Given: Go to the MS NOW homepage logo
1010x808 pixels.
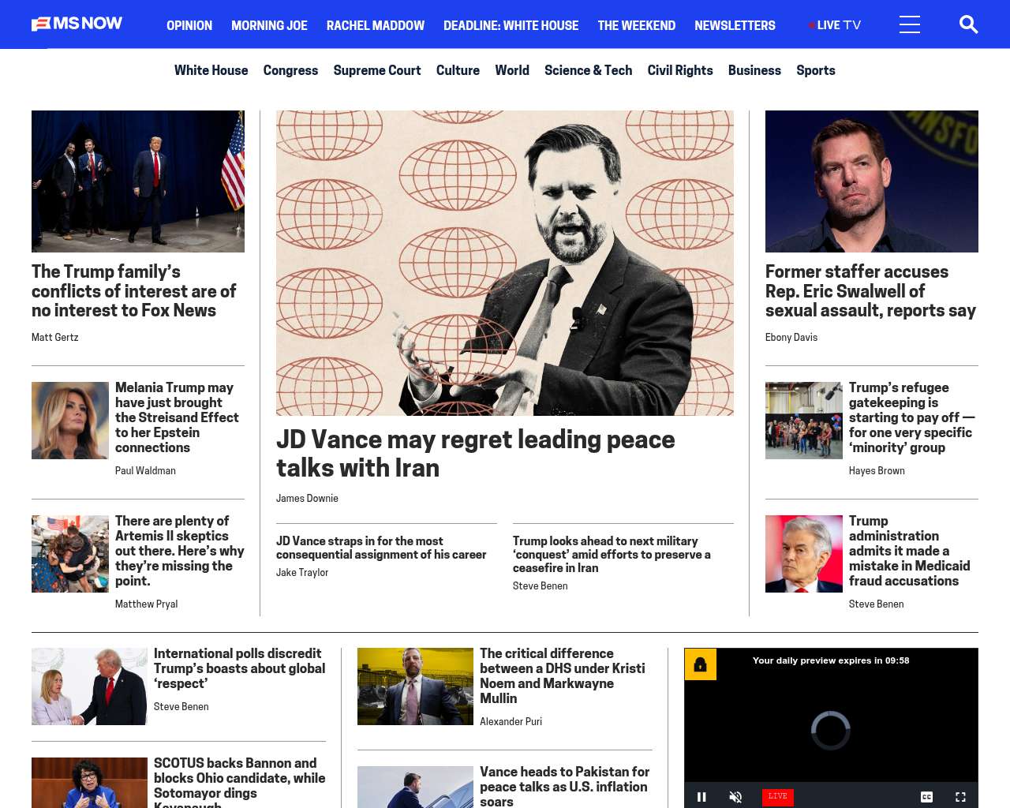Looking at the screenshot, I should coord(77,24).
